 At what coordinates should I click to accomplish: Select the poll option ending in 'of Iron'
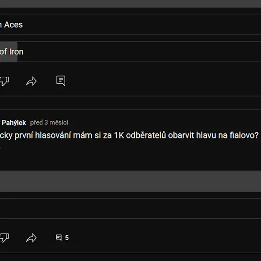coord(130,52)
